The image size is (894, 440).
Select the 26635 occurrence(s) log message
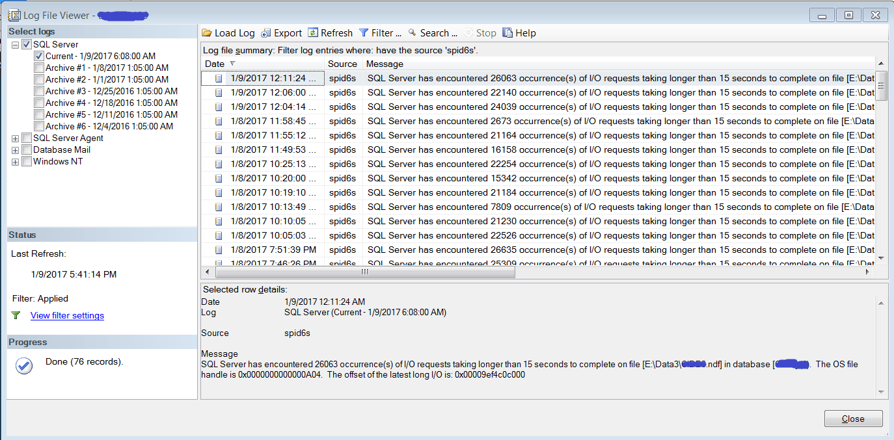point(620,250)
